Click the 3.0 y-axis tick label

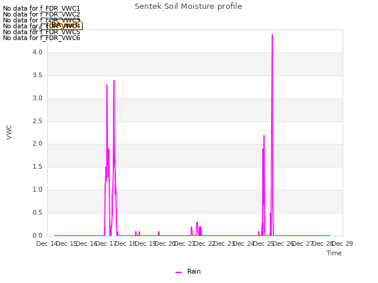pyautogui.click(x=38, y=98)
